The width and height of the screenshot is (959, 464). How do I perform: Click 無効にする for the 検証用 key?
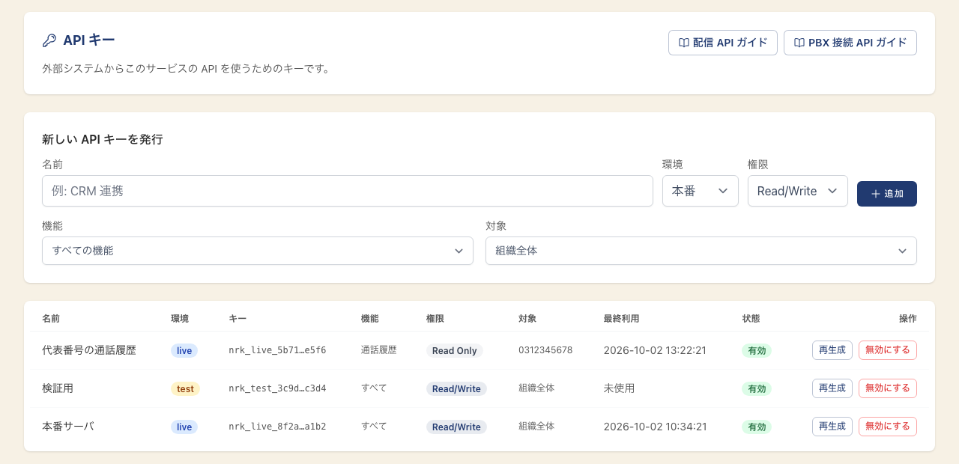point(888,388)
